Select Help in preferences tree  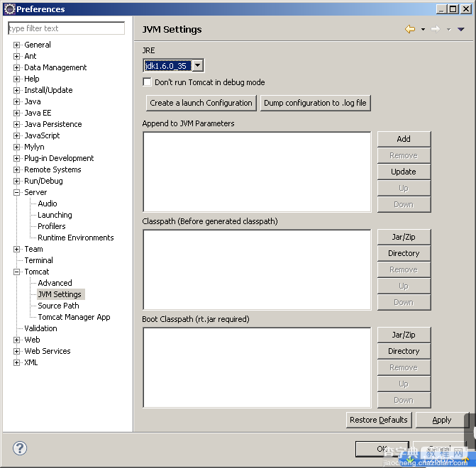[x=32, y=79]
